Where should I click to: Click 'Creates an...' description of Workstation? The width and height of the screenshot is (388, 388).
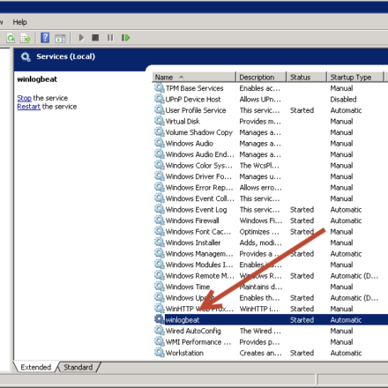tap(260, 353)
